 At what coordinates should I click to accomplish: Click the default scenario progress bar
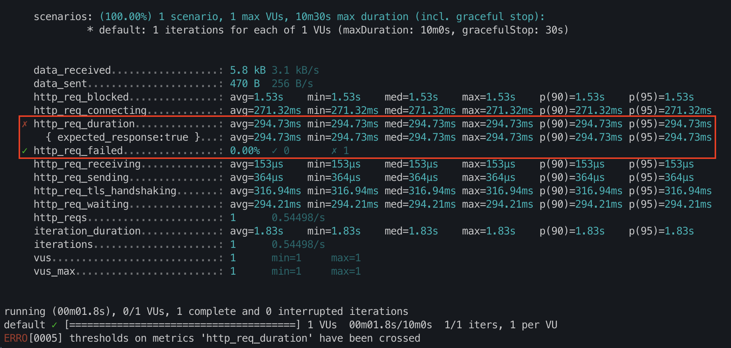pyautogui.click(x=182, y=325)
